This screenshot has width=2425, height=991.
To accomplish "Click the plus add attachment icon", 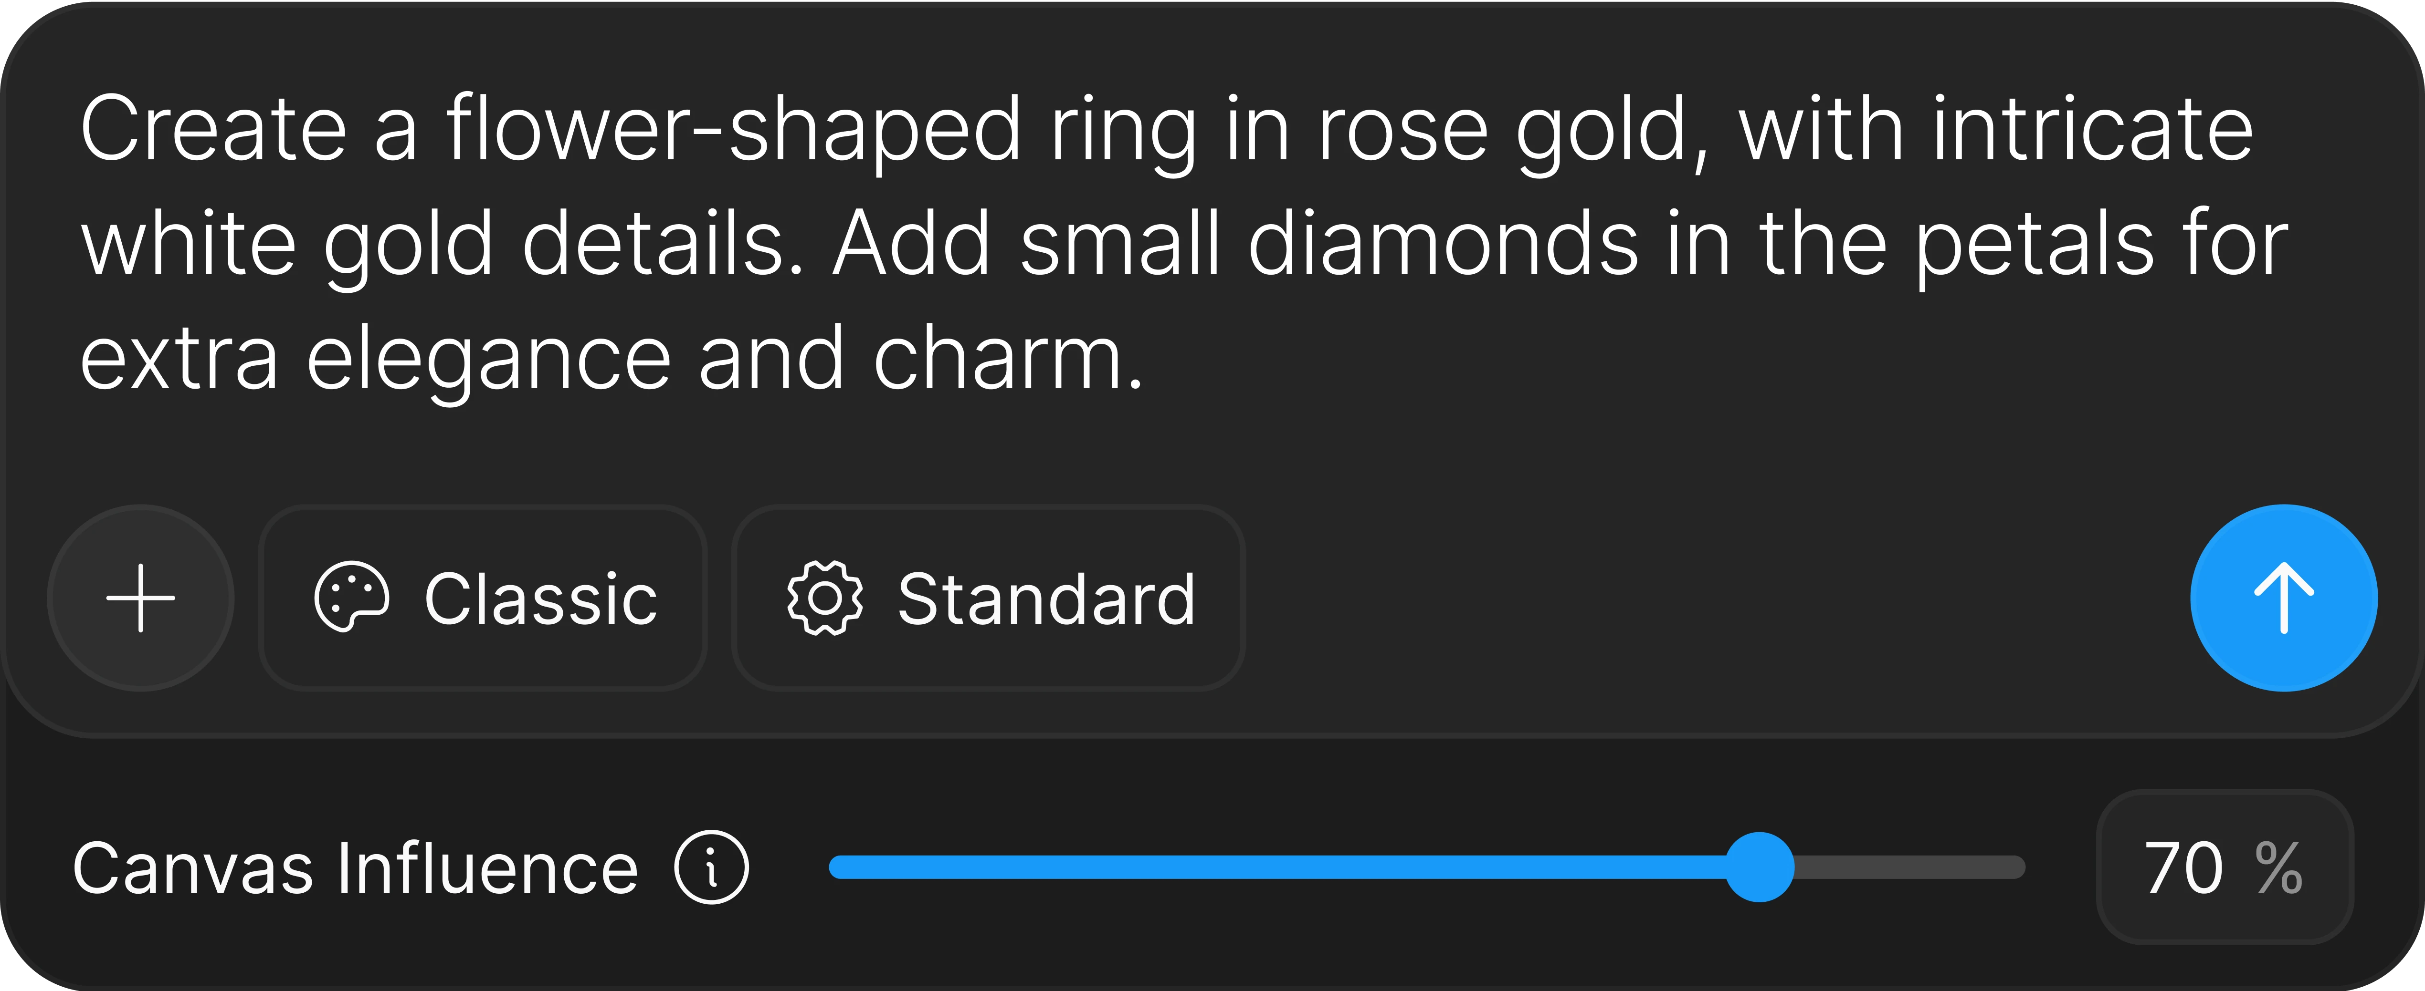I will 140,598.
